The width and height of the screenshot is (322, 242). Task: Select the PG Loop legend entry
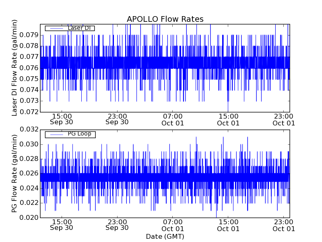[x=79, y=134]
